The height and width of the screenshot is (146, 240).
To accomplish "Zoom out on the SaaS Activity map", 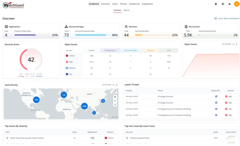I will pos(115,101).
